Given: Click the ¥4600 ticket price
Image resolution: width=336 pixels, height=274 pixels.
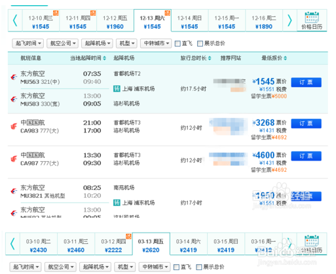Looking at the screenshot, I should tap(264, 155).
